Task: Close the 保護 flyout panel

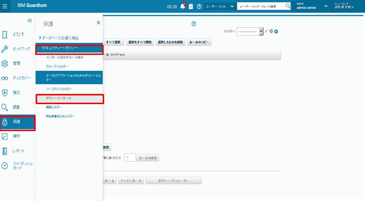Action: pyautogui.click(x=98, y=23)
